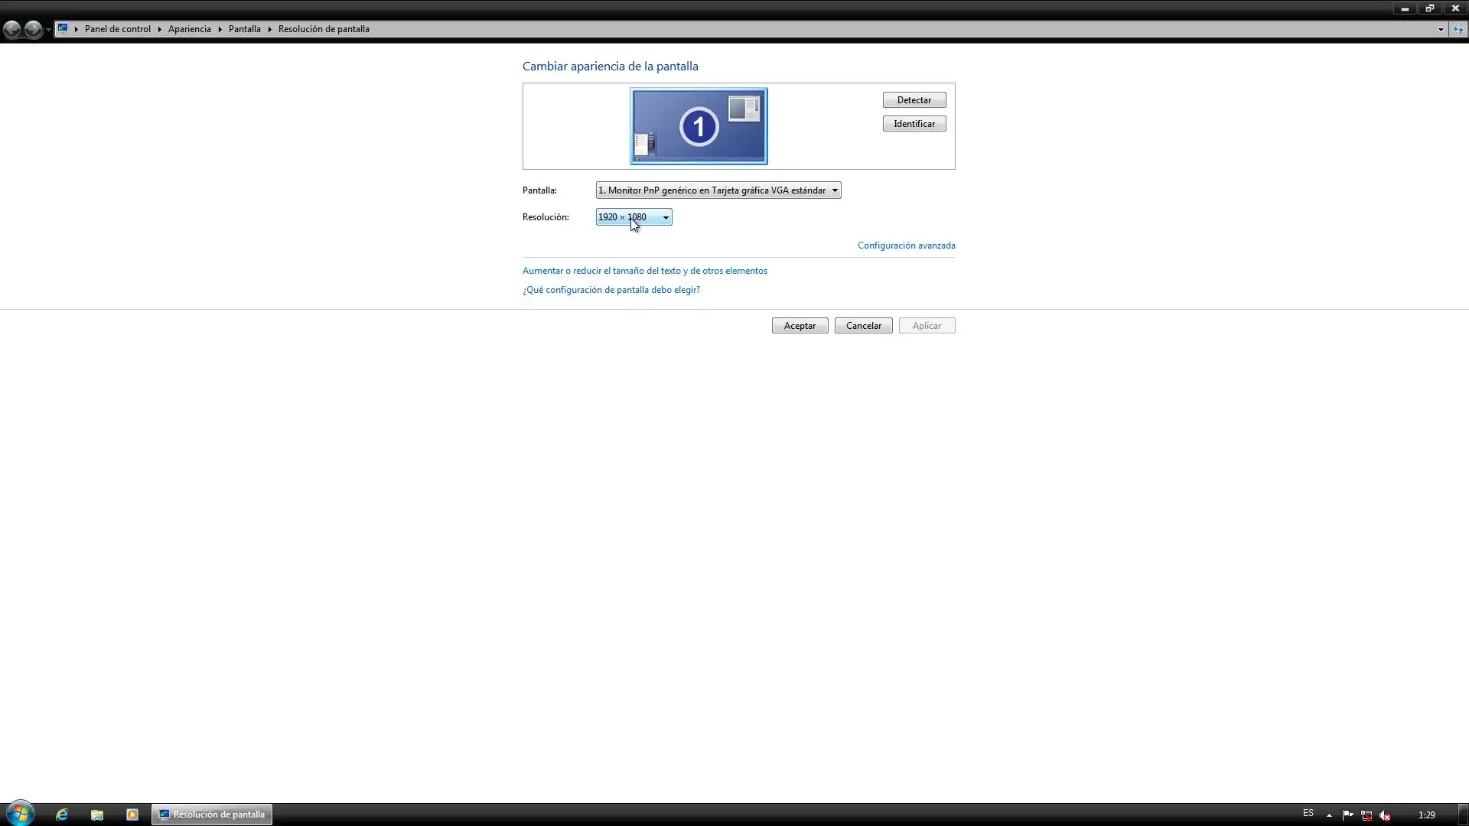Select the monitor 1 preview thumbnail
The image size is (1469, 826).
point(699,126)
